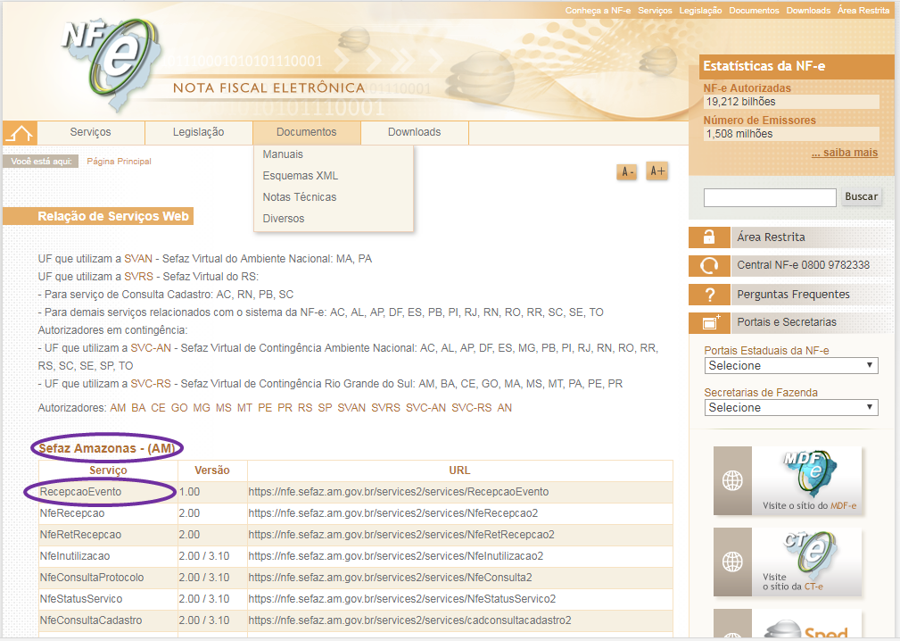Click the Sefaz Amazonas - (AM) heading
The image size is (900, 641).
(106, 448)
